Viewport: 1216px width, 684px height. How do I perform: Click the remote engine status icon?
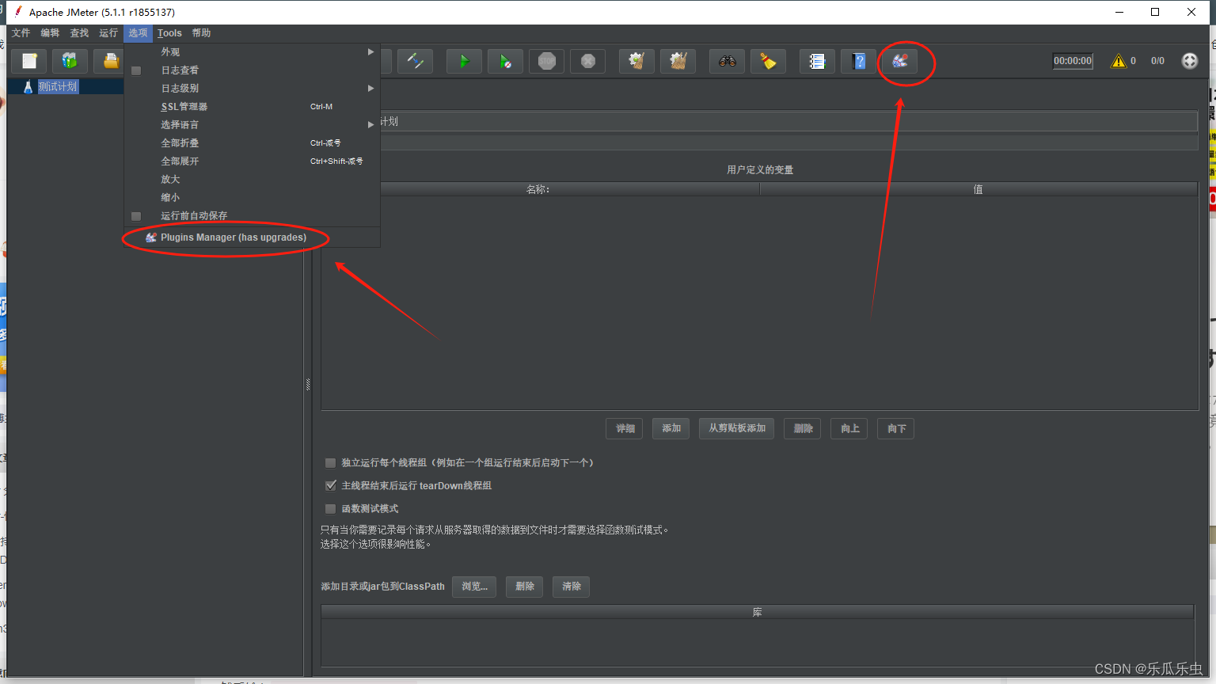1190,61
